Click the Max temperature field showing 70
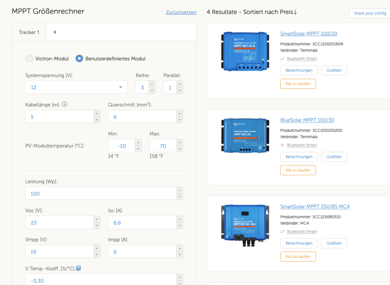 coord(163,146)
